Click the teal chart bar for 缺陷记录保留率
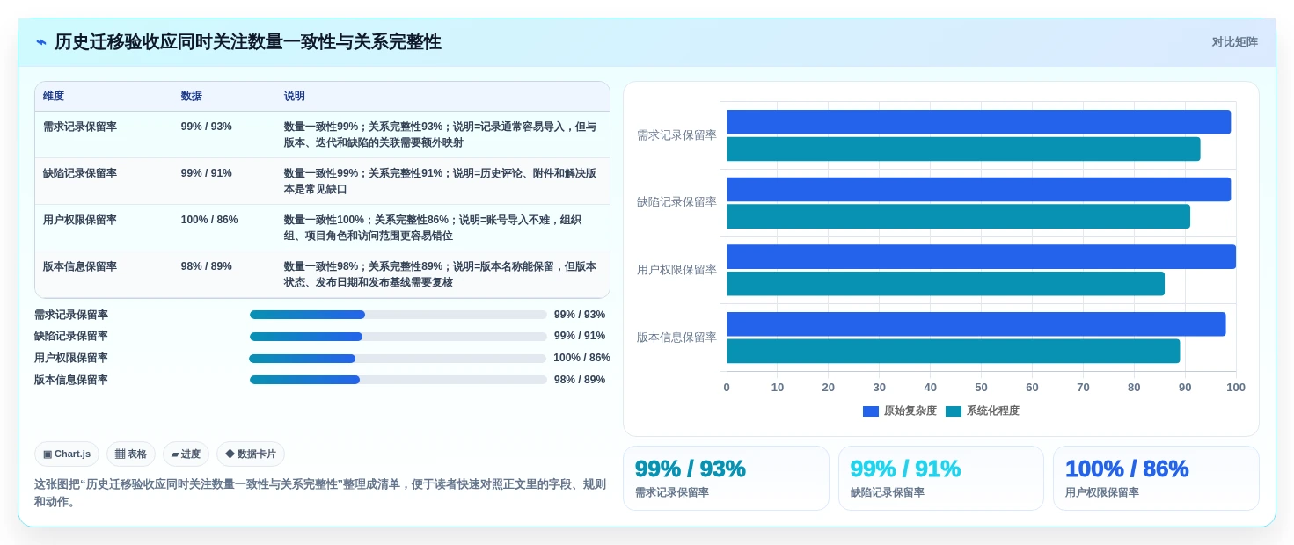 (959, 216)
